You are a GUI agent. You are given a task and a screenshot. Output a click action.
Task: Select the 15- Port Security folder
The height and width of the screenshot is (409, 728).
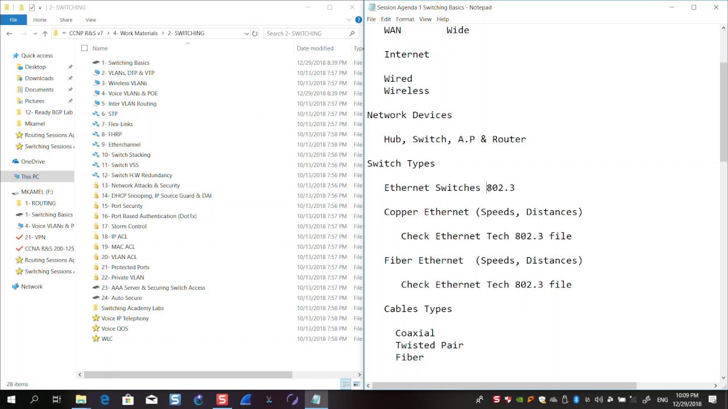click(122, 206)
